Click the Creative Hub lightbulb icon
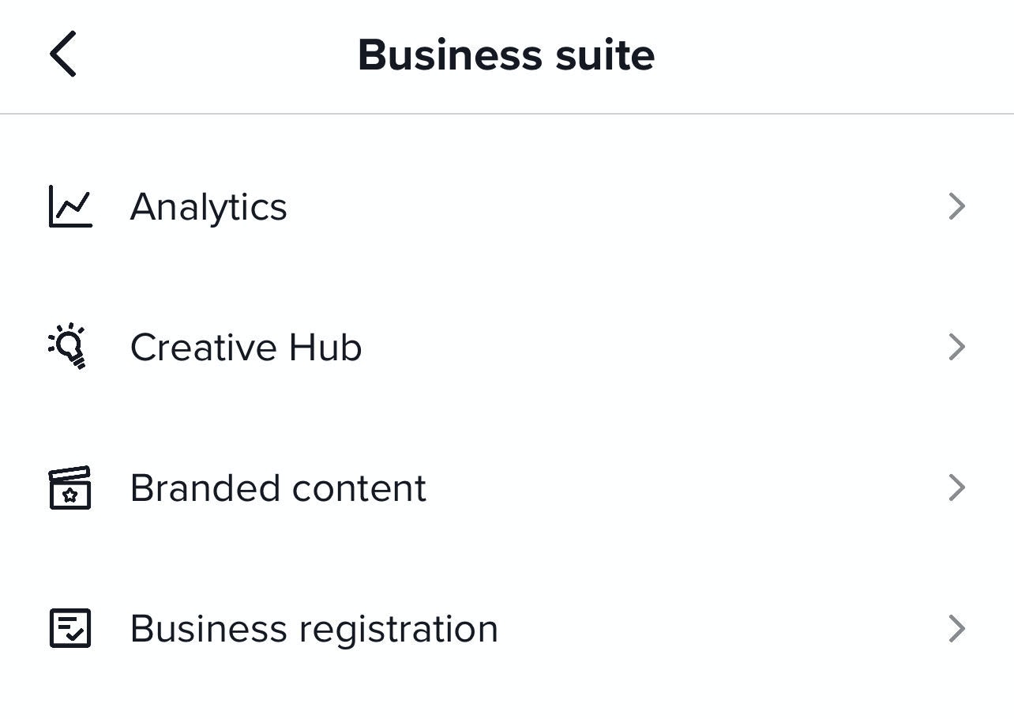 coord(69,346)
